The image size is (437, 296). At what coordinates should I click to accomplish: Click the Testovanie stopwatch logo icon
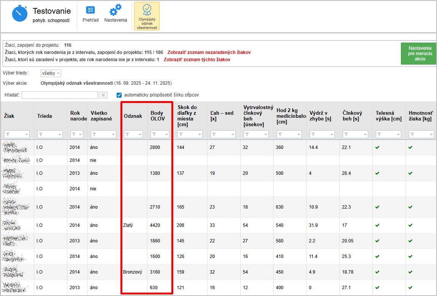[x=20, y=14]
